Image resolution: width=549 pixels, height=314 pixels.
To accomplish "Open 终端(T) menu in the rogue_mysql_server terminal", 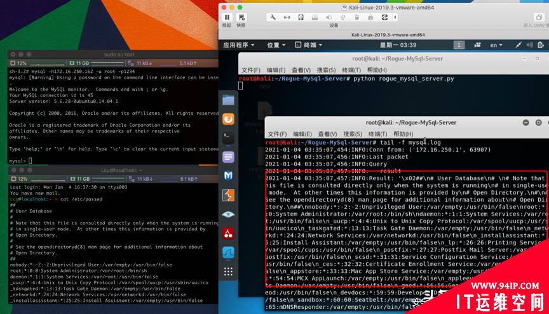I will point(351,70).
